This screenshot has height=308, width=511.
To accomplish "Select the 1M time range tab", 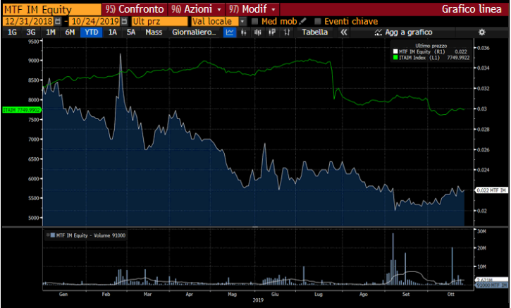I will 51,32.
